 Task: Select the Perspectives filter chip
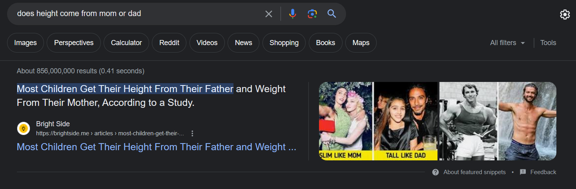[x=74, y=43]
